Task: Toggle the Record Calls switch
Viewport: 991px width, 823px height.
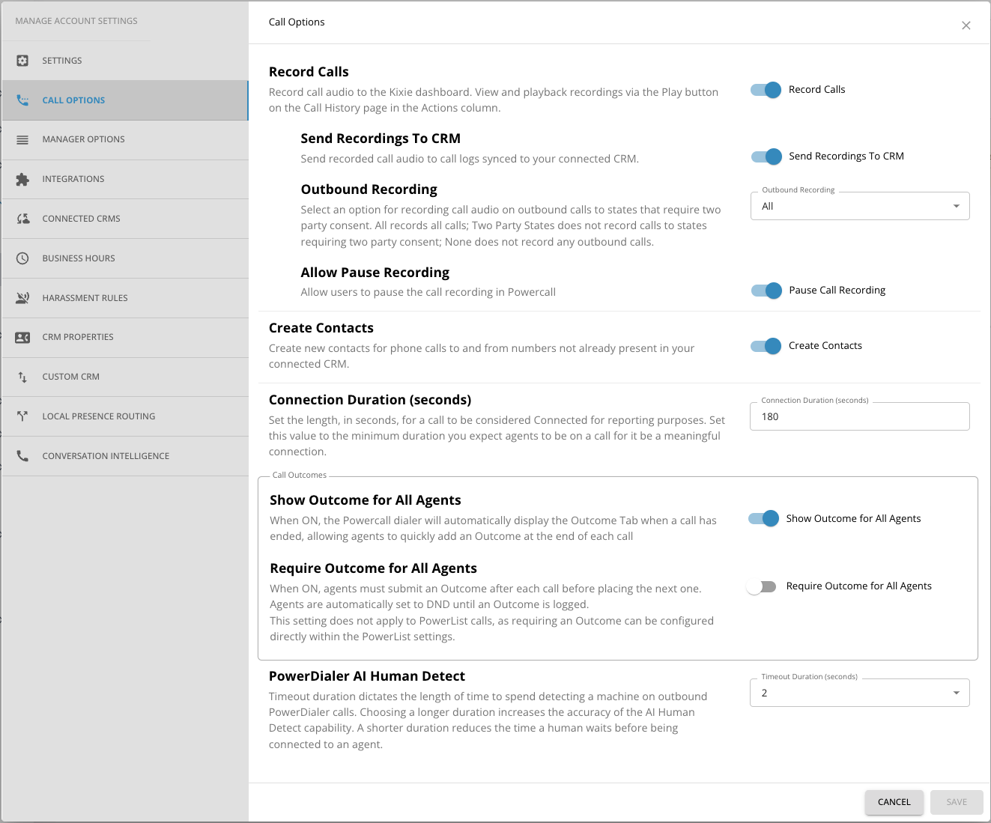Action: point(766,90)
